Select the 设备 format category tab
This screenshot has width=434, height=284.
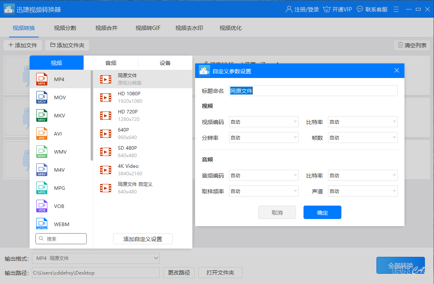165,63
